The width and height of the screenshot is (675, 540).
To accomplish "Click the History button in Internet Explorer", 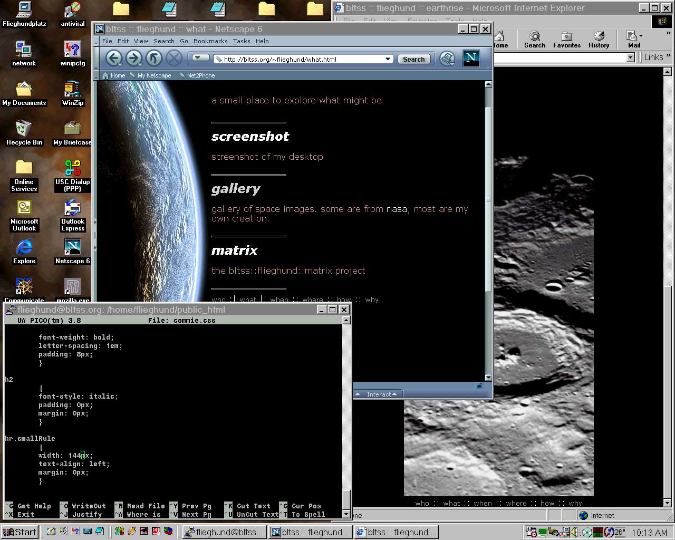I will pyautogui.click(x=599, y=40).
